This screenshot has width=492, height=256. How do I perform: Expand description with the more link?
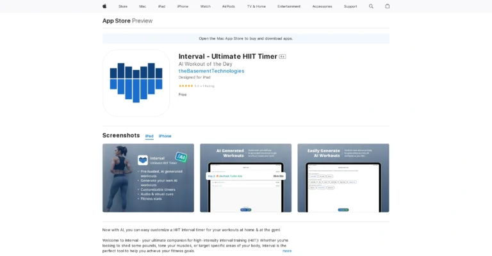point(287,251)
